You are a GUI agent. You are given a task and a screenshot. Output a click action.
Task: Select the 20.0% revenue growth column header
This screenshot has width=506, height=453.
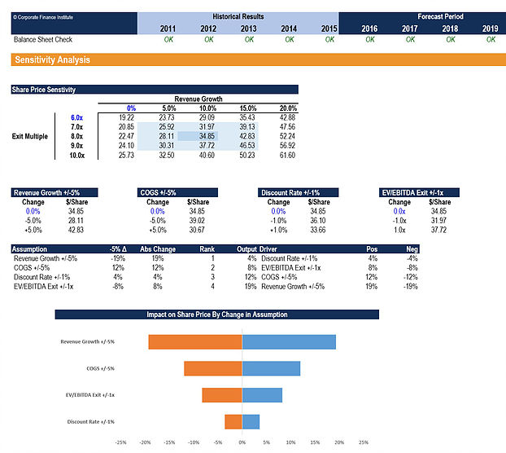pyautogui.click(x=286, y=108)
